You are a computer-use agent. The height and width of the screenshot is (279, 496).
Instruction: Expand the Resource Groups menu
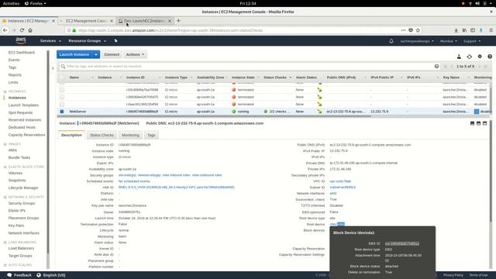(x=88, y=41)
